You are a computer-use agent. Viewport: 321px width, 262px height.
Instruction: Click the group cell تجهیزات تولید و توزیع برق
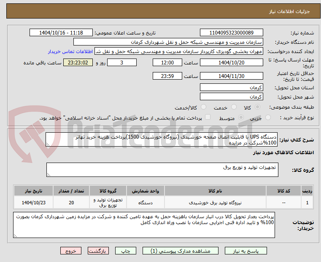pos(108,203)
